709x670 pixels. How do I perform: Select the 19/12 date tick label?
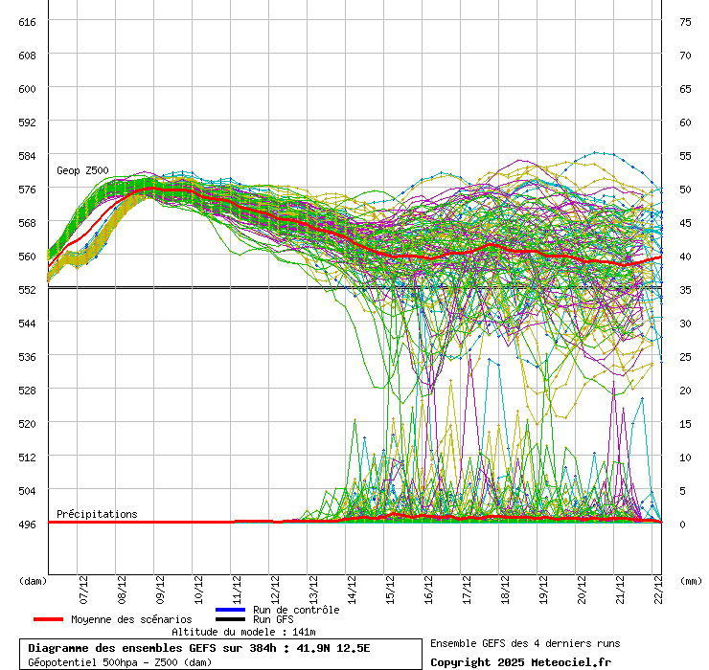click(x=543, y=586)
